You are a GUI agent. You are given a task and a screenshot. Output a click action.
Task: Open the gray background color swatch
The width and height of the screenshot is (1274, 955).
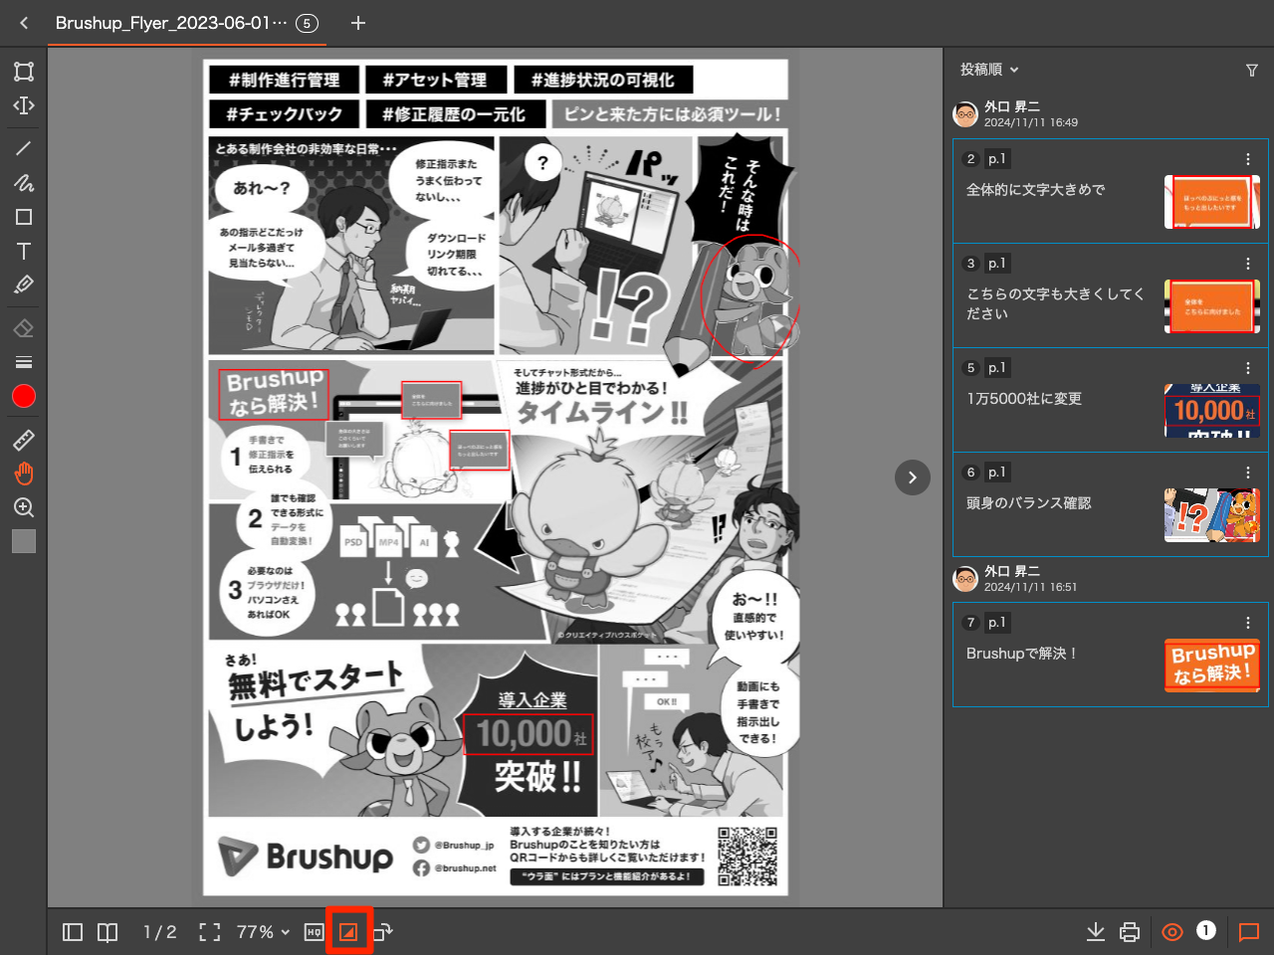pos(24,541)
